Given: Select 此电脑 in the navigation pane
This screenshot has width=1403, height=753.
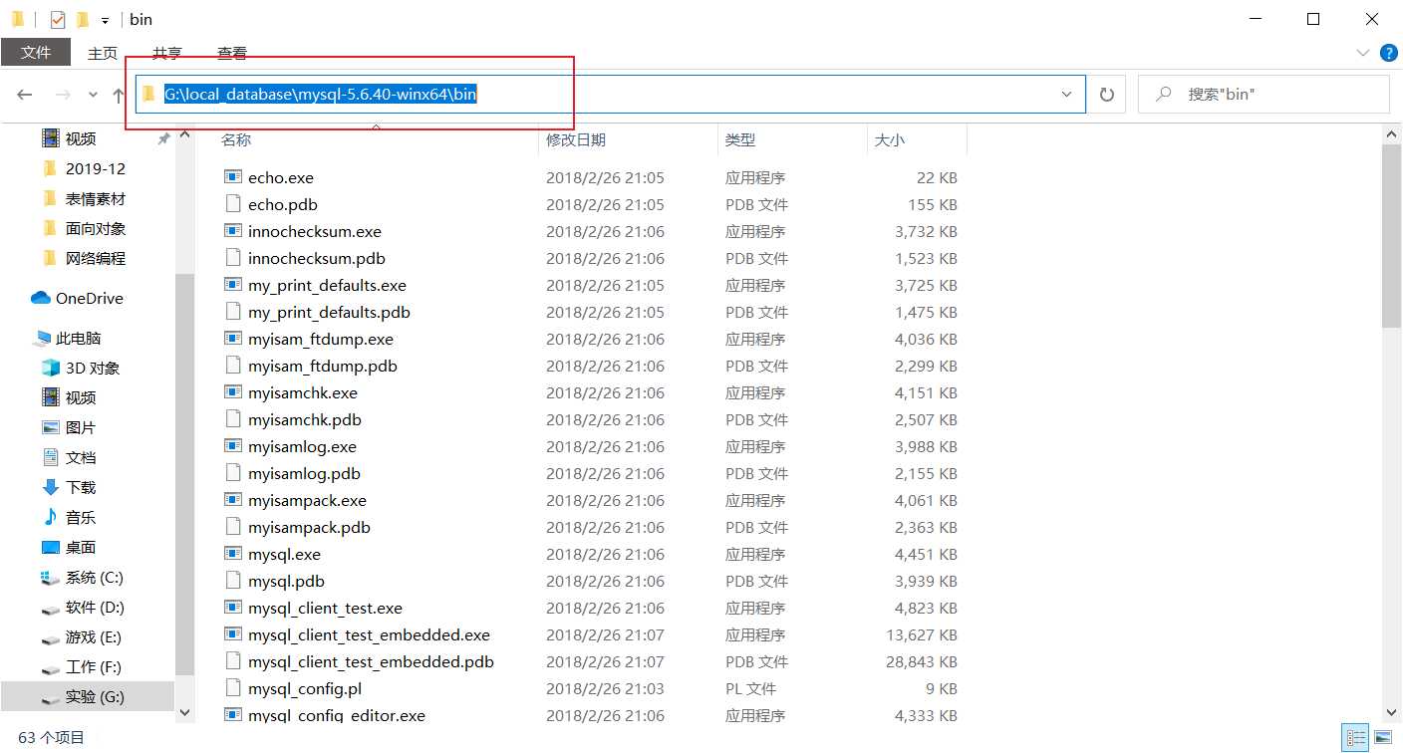Looking at the screenshot, I should point(79,338).
